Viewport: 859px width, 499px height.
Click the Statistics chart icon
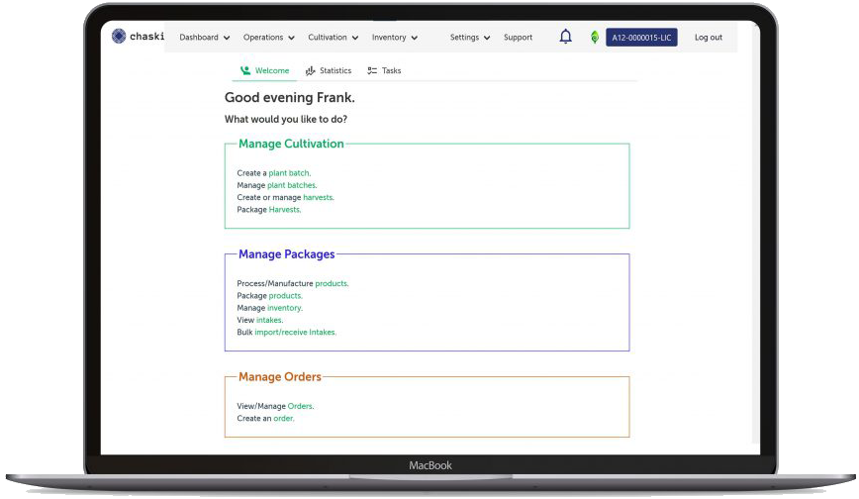[x=311, y=71]
